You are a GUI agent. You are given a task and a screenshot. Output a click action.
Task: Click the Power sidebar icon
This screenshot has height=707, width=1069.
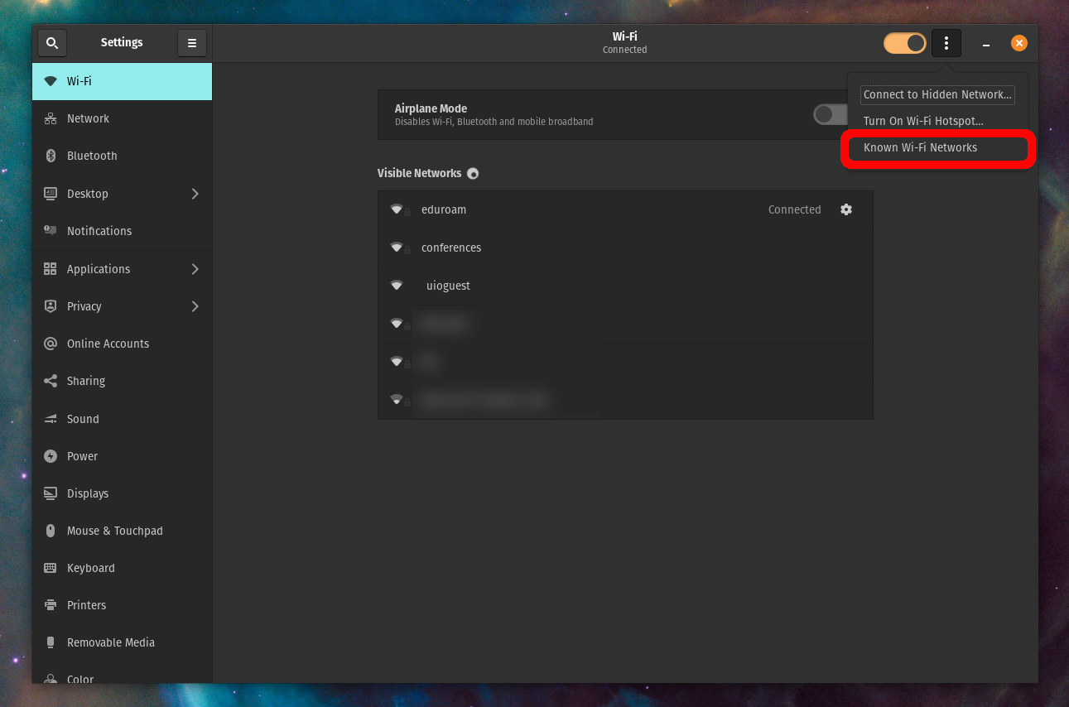(x=51, y=456)
